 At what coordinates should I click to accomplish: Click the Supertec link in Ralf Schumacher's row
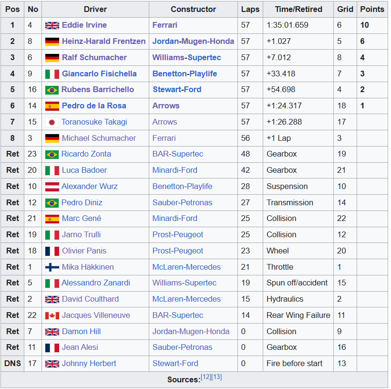204,57
